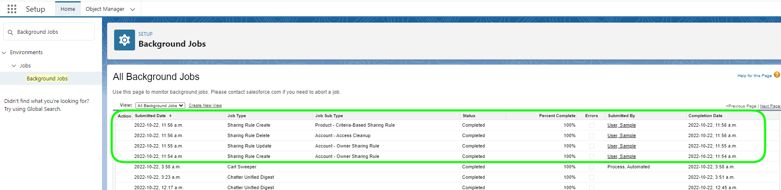Click the 'All Background Jobs' page heading
The height and width of the screenshot is (190, 781).
click(x=156, y=77)
